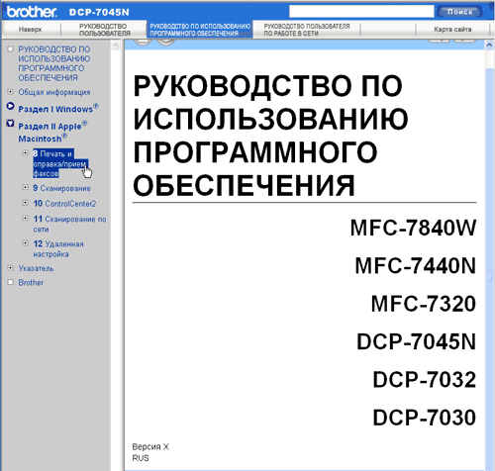Open the Общая информация link
Screen dimensions: 495x471
[54, 92]
